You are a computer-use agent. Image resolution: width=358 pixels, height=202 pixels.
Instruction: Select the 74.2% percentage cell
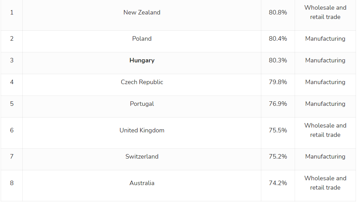278,183
